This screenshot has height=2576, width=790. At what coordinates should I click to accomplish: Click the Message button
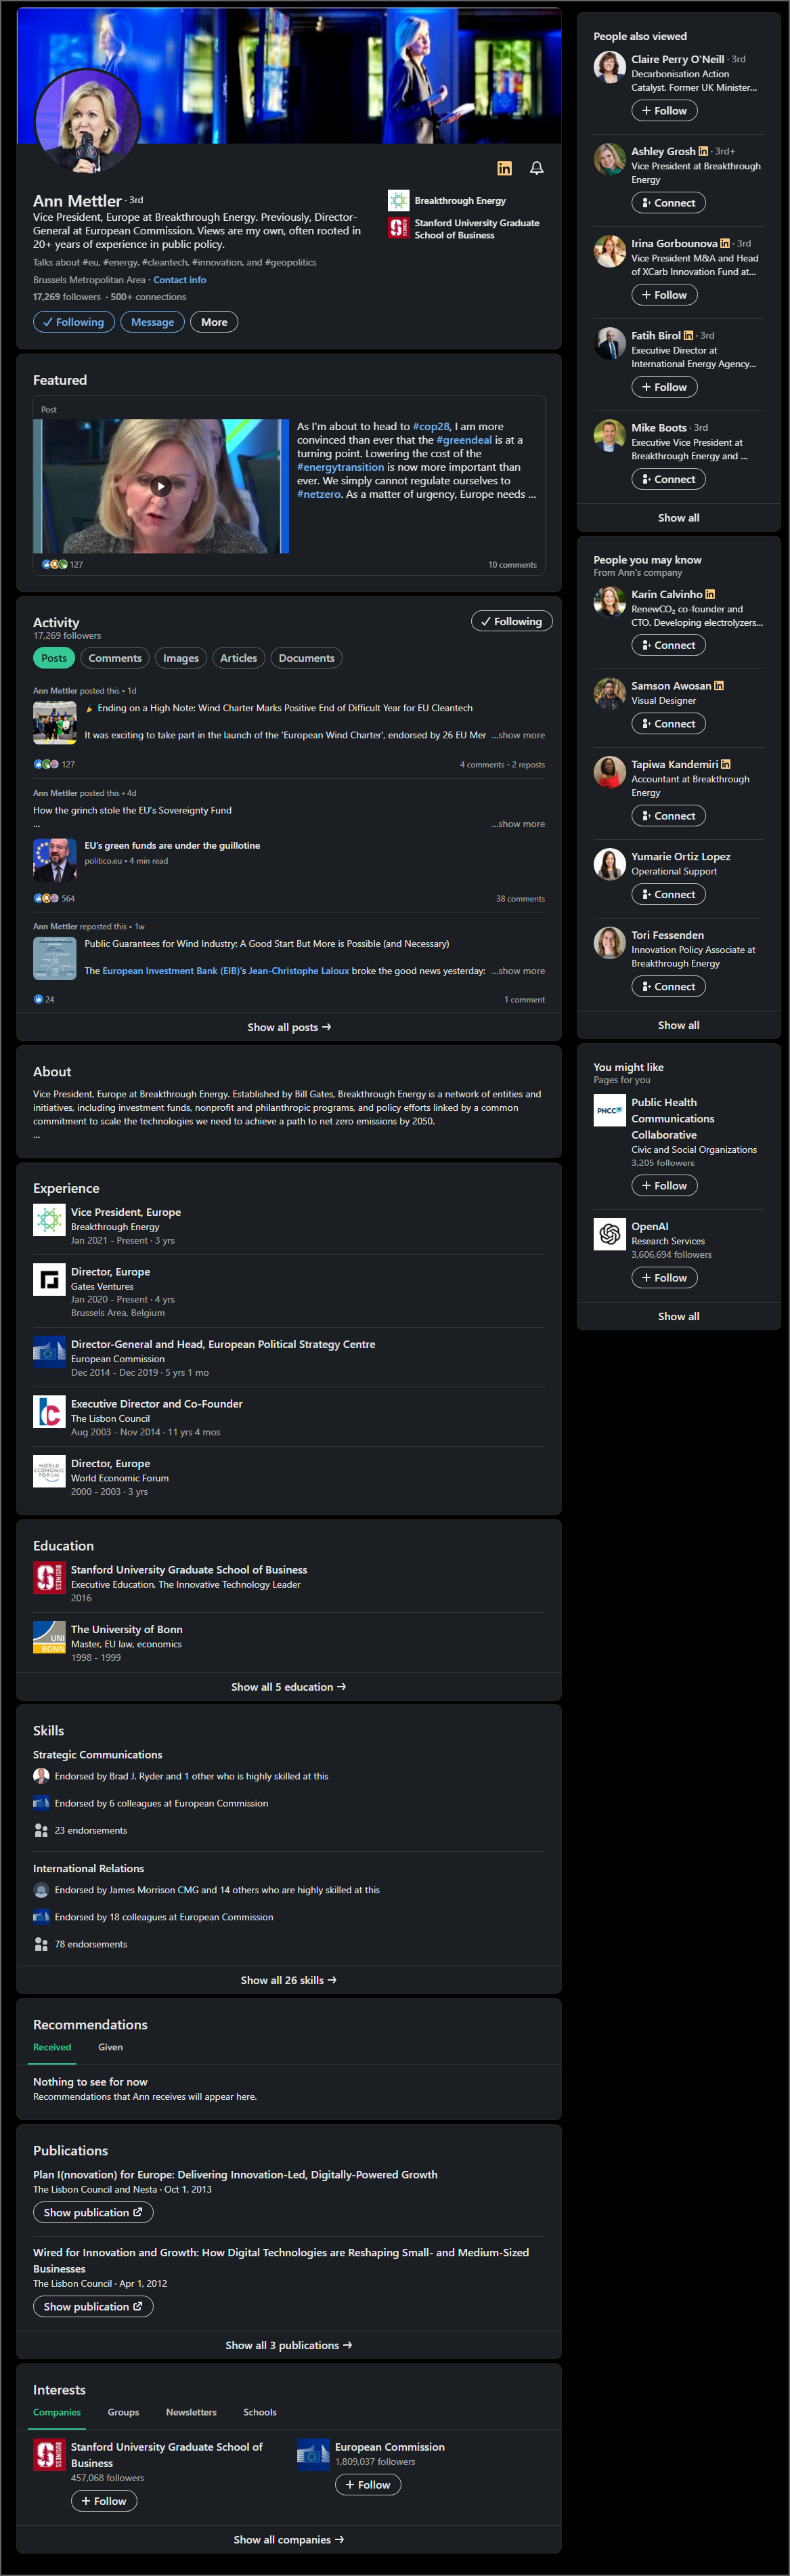152,322
